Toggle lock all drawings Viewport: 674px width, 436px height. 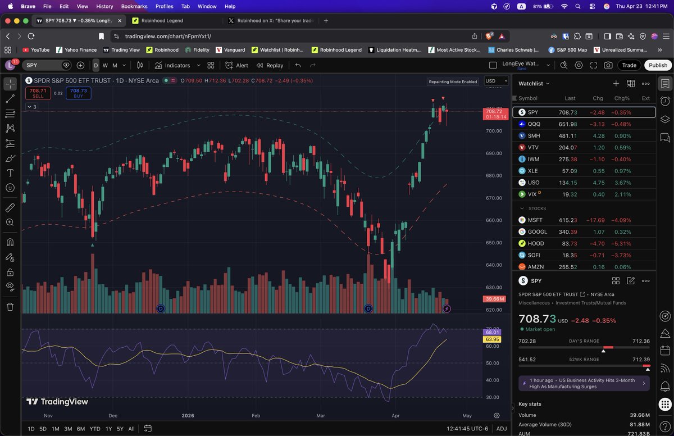pyautogui.click(x=10, y=272)
